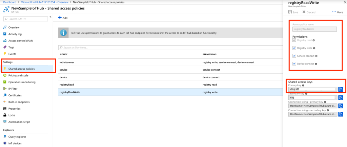Image resolution: width=347 pixels, height=147 pixels.
Task: Toggle the Registry read checkbox
Action: 294,40
